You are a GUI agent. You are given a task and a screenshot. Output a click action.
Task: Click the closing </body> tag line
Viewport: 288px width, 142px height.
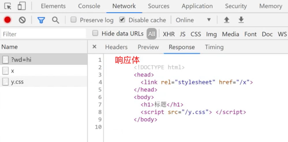145,119
